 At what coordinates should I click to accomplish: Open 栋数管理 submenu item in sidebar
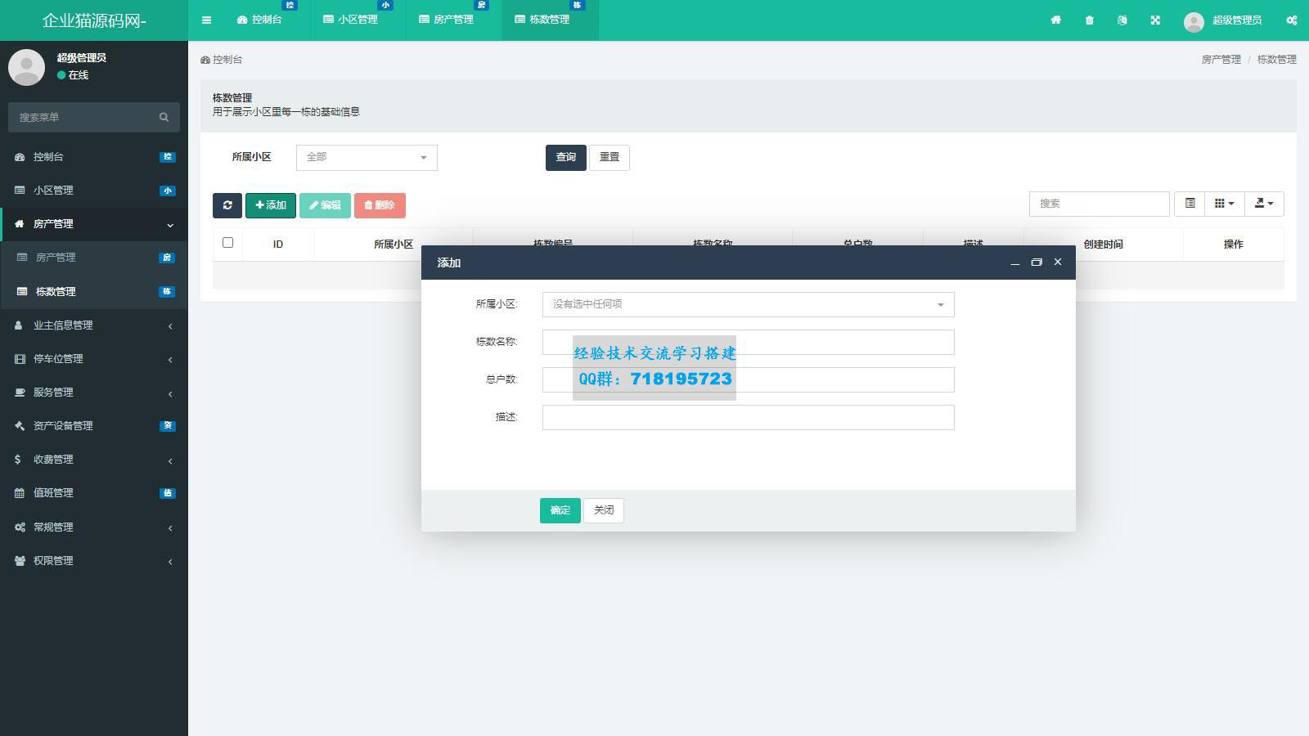click(x=94, y=292)
